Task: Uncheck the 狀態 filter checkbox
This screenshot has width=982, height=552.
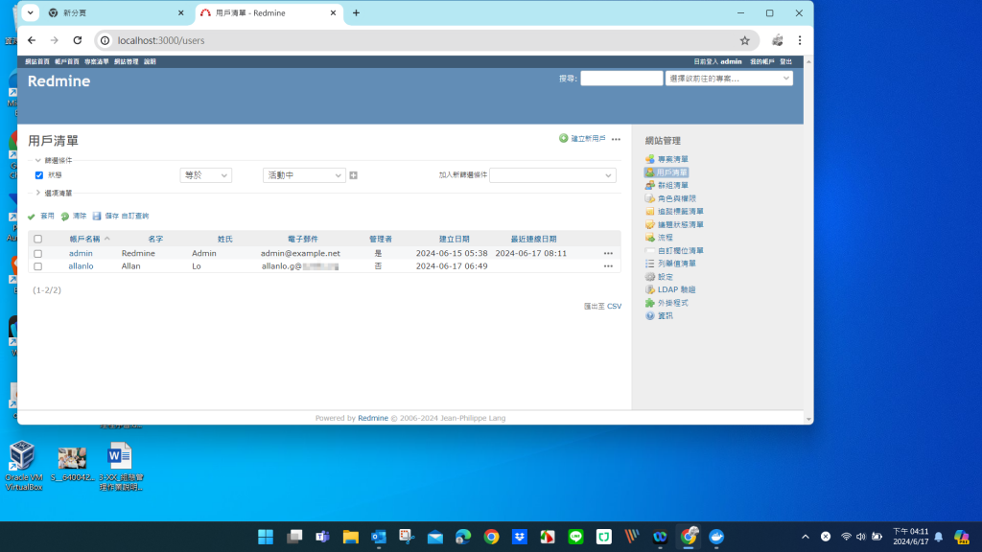Action: 38,175
